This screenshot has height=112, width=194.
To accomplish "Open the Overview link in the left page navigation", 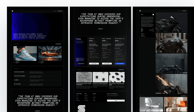I will tap(55, 11).
